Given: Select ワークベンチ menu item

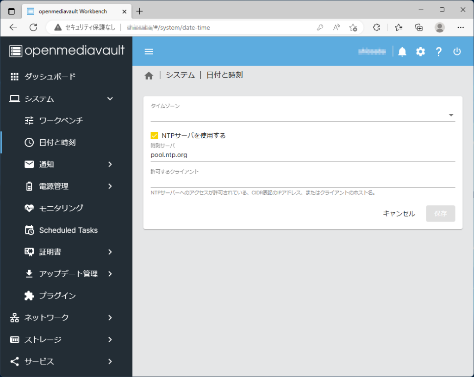Looking at the screenshot, I should tap(61, 121).
